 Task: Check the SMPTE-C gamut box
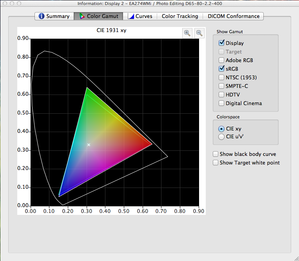pyautogui.click(x=221, y=86)
